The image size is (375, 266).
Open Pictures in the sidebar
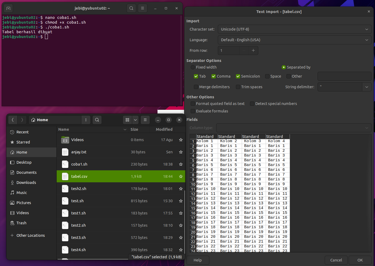[31, 203]
